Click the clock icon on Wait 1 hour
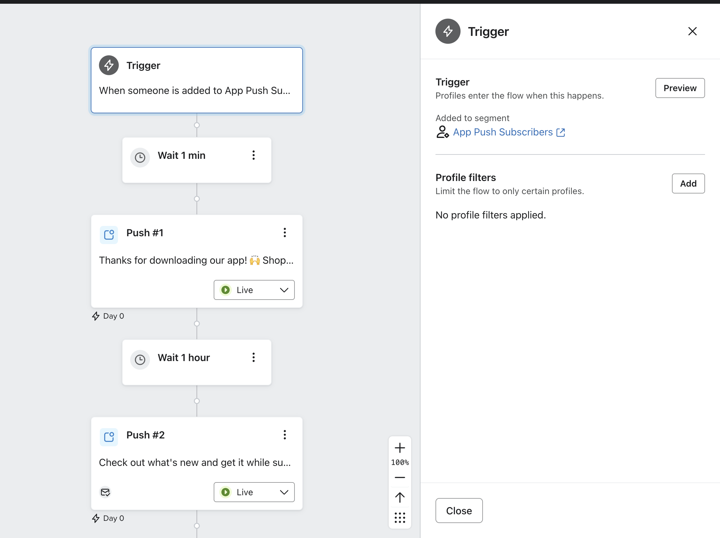Screen dimensions: 720x538 pos(140,359)
